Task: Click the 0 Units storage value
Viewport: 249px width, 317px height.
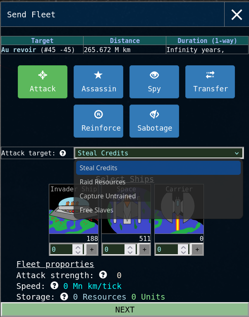Action: [148, 297]
